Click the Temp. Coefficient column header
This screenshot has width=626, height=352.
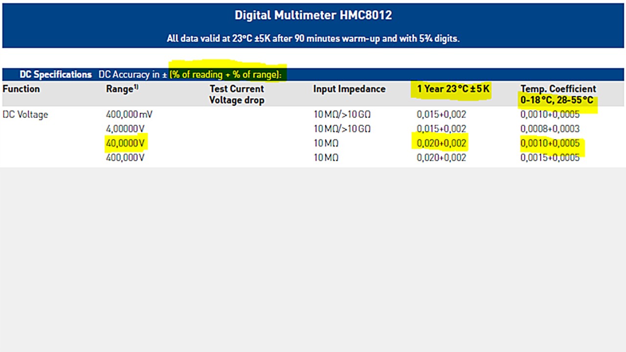pos(558,94)
